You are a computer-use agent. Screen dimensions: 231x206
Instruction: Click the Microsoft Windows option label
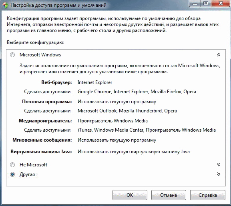(40, 55)
